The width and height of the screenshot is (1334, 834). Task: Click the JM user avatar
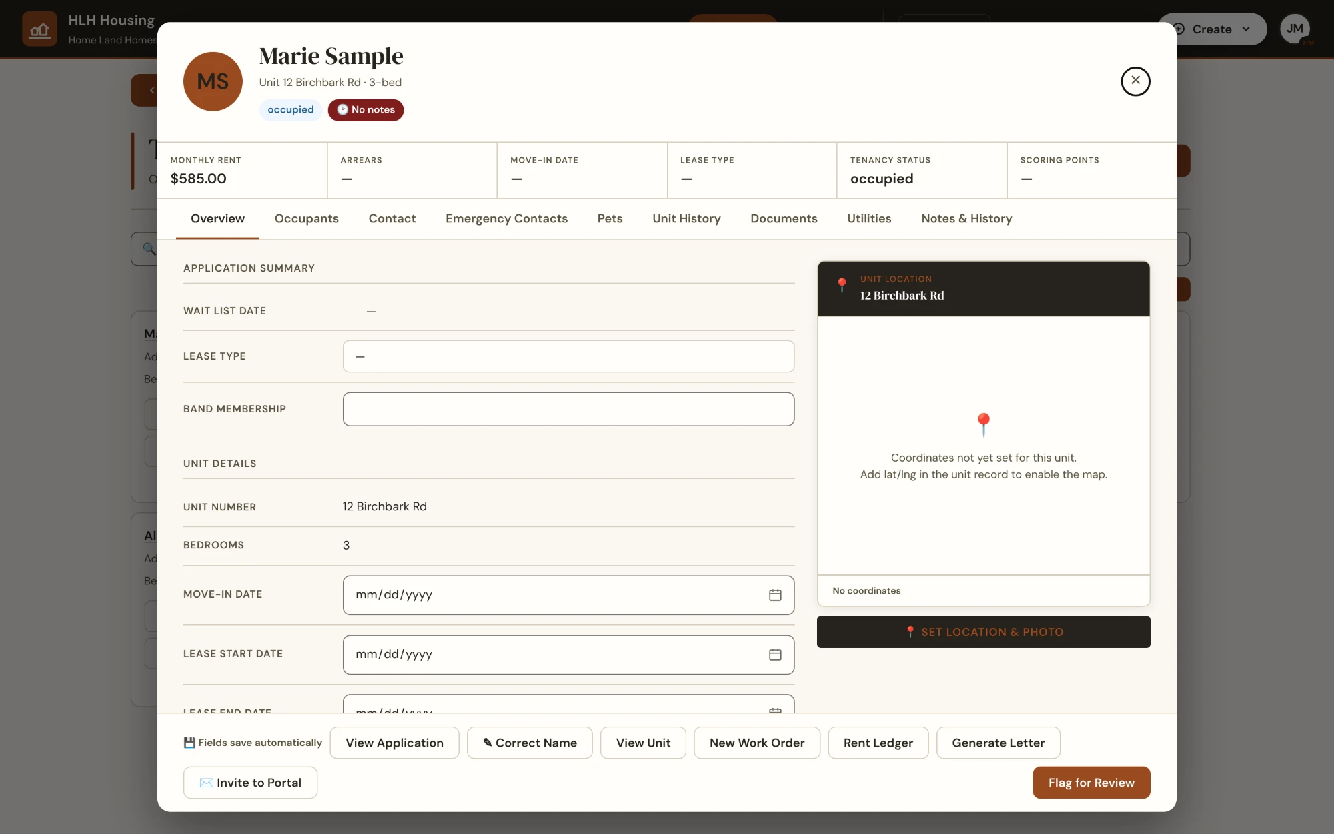[1295, 29]
